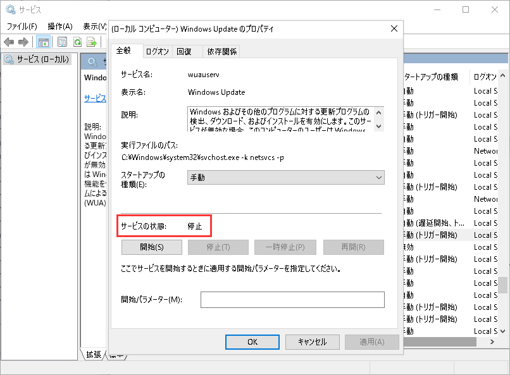This screenshot has width=510, height=375.
Task: Toggle the Show/Hide Console Tree icon
Action: click(43, 42)
